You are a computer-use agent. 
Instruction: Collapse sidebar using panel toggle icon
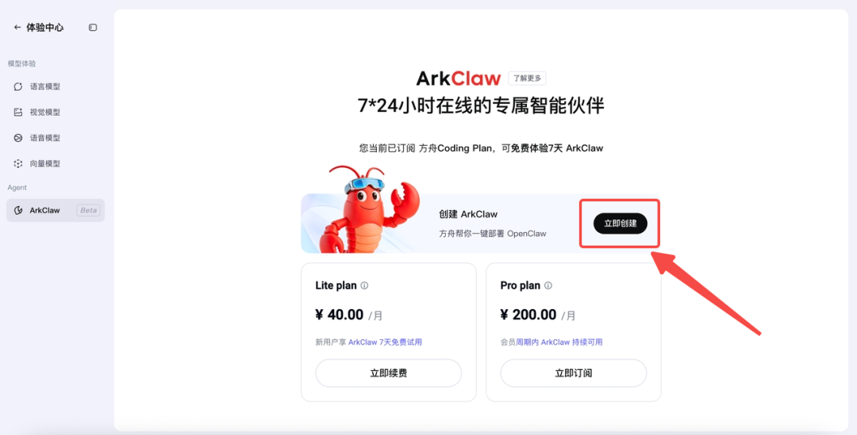[93, 27]
